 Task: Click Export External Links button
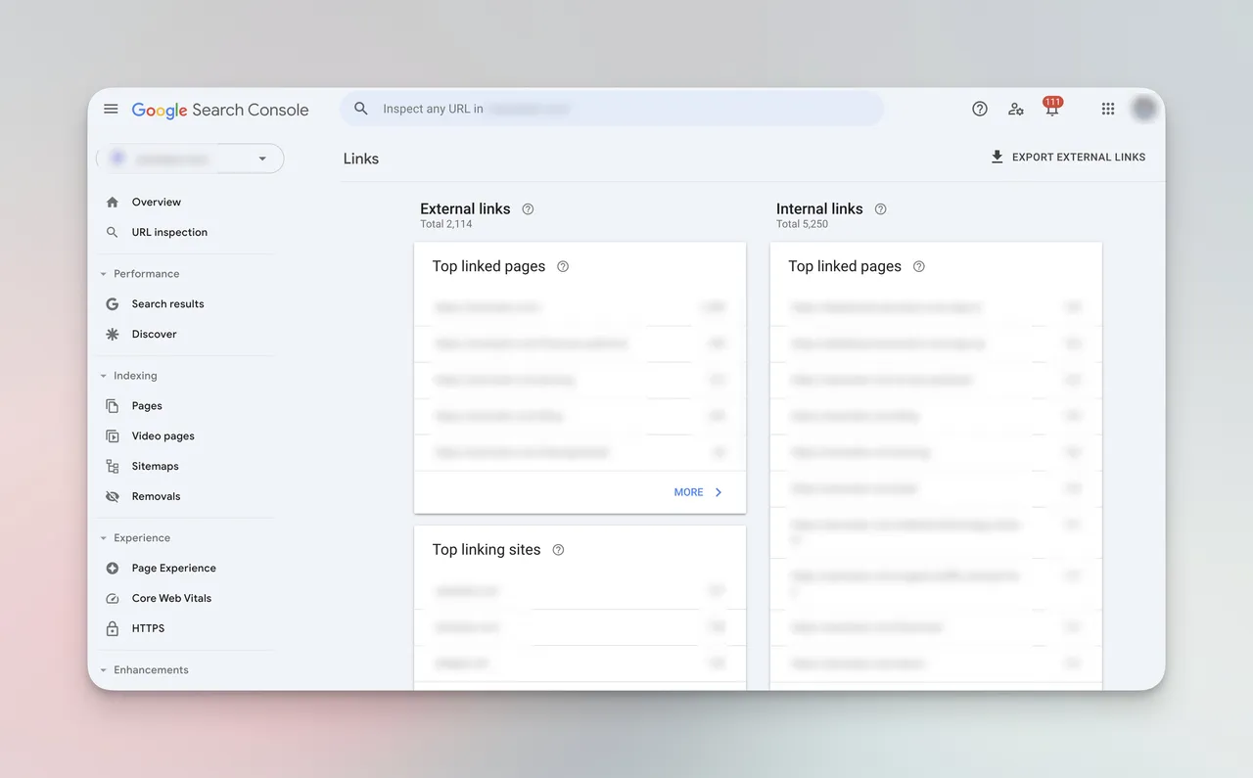tap(1068, 157)
